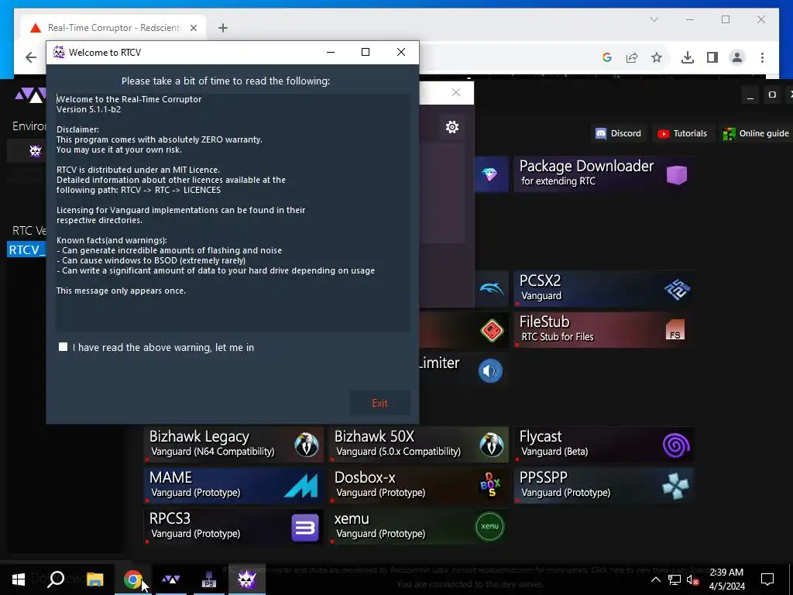Open Windows taskbar search

[56, 580]
